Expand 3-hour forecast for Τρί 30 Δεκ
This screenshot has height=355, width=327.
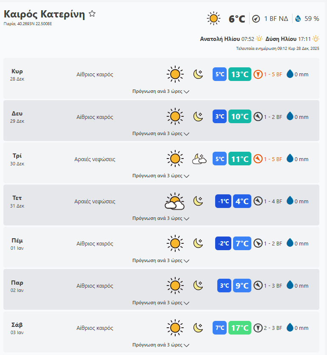tap(161, 176)
